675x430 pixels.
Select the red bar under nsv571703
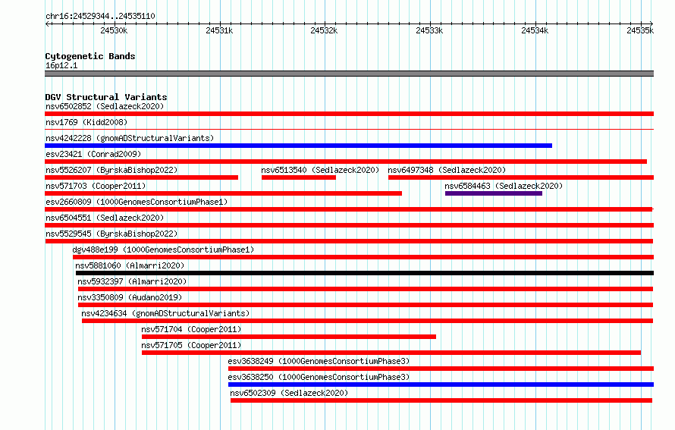point(224,193)
